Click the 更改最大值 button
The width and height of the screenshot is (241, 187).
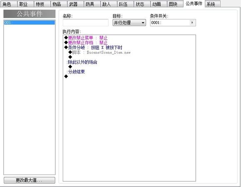click(x=30, y=180)
